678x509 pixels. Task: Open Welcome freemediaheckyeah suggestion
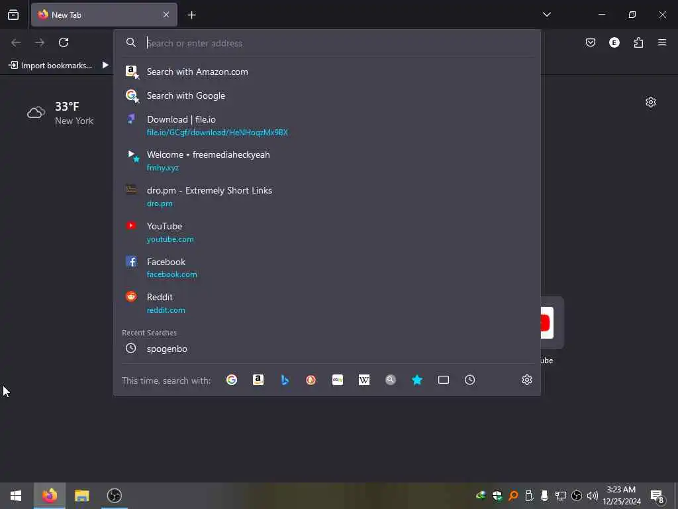click(327, 161)
